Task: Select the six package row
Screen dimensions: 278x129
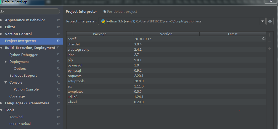Action: (x=166, y=86)
